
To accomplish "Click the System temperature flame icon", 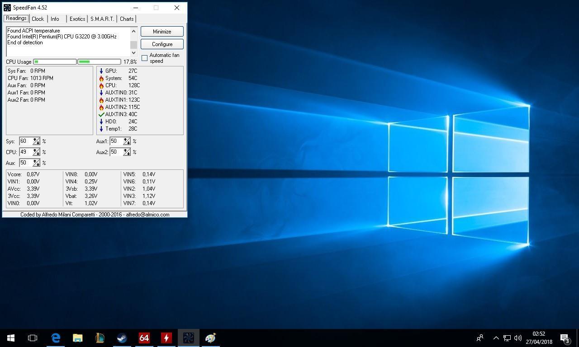I will (x=101, y=78).
